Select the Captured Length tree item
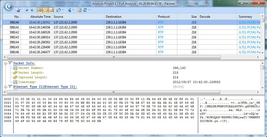 32,78
